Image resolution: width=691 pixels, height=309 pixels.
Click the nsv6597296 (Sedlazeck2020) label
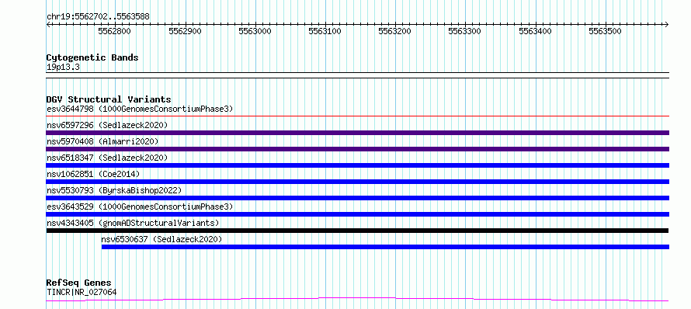[x=107, y=125]
